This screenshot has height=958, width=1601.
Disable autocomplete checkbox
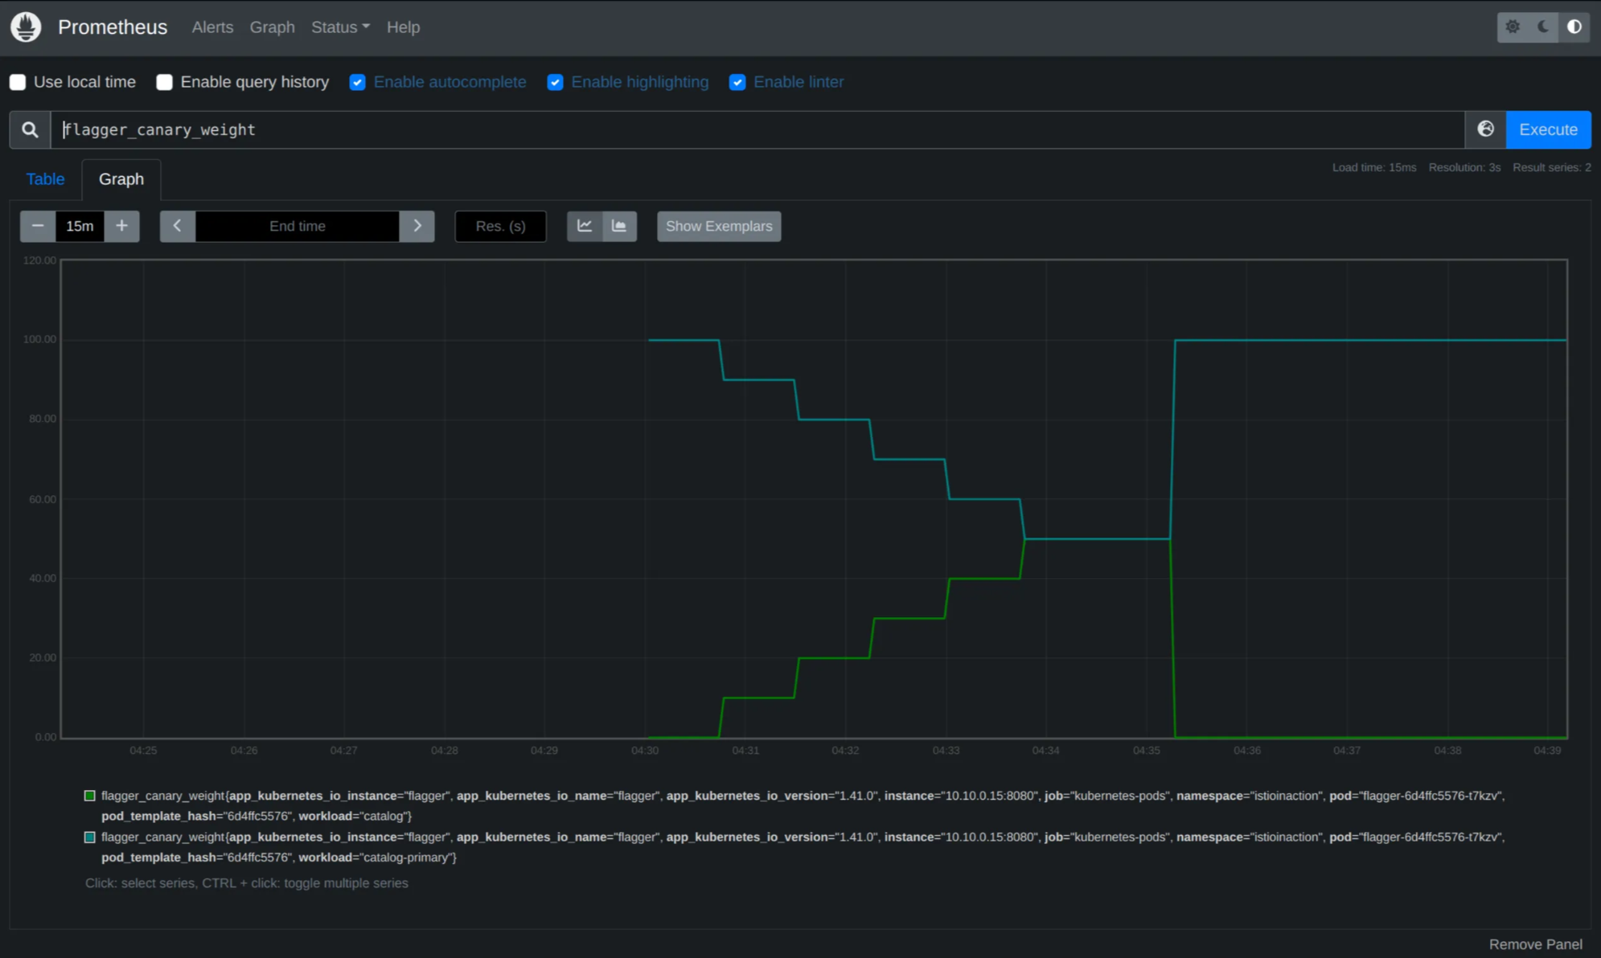click(358, 82)
